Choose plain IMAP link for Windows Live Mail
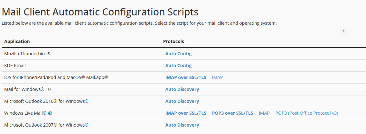The image size is (366, 134). click(264, 113)
